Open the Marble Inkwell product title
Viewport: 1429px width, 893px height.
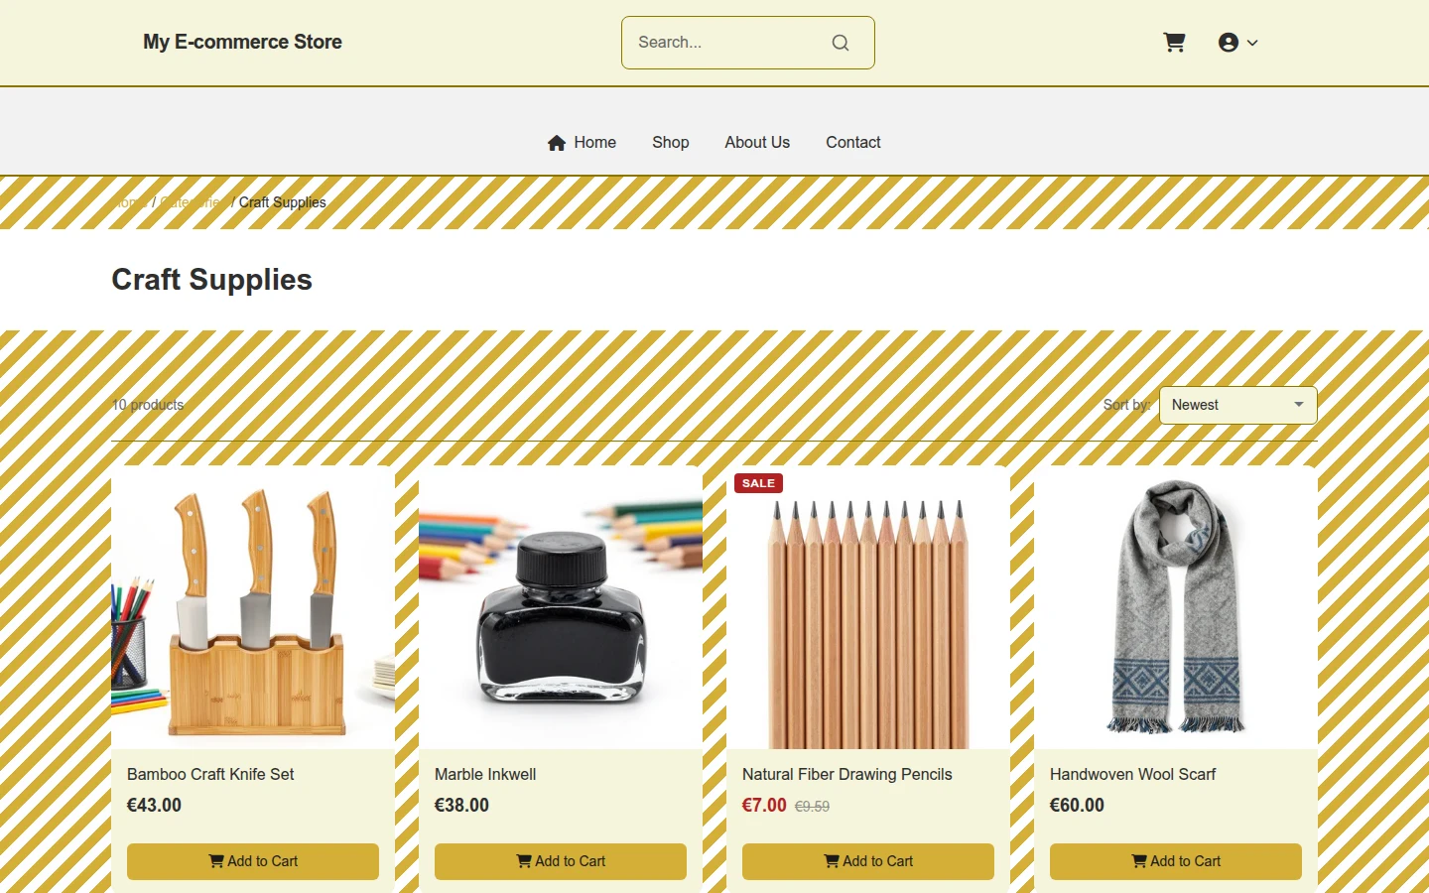tap(485, 774)
